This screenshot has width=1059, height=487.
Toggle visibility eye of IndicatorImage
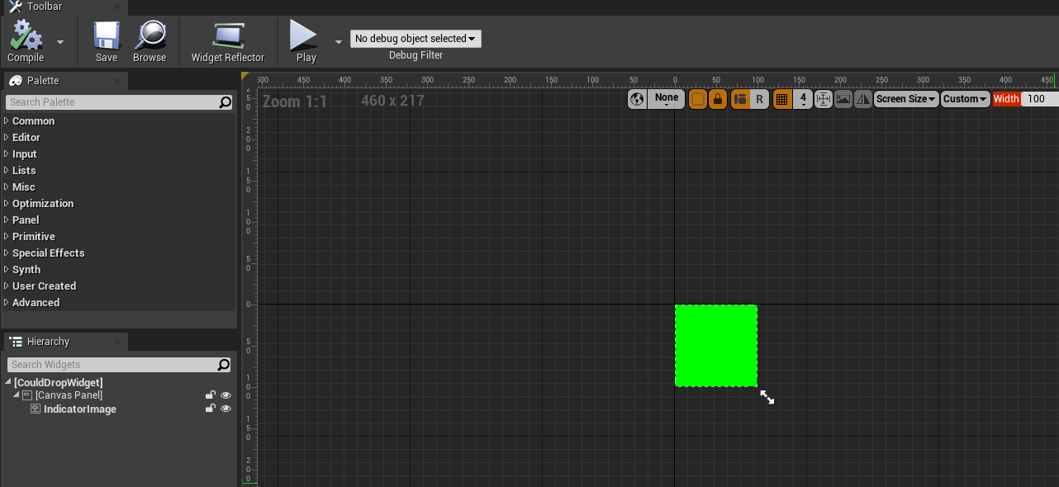[x=226, y=409]
